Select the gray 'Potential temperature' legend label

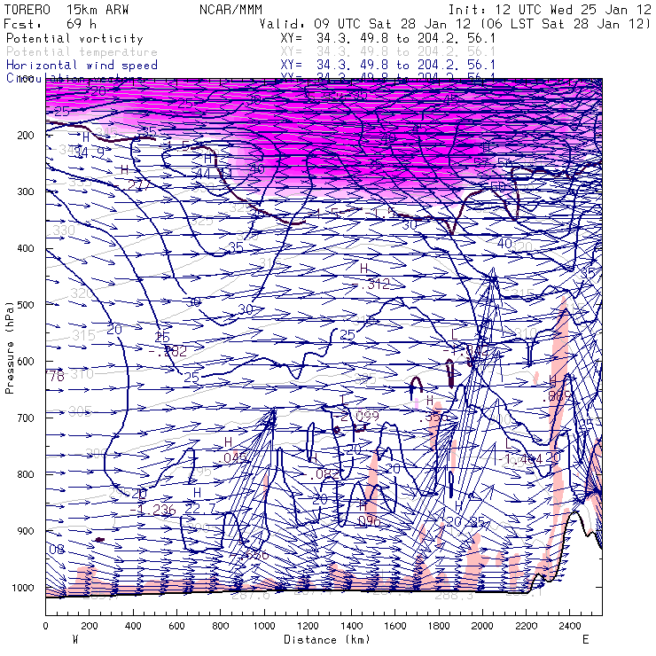[82, 52]
